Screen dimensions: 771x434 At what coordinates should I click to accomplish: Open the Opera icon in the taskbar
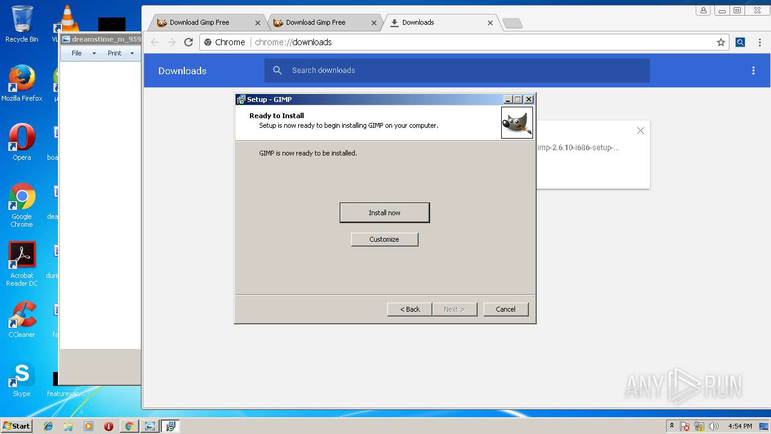coord(109,426)
